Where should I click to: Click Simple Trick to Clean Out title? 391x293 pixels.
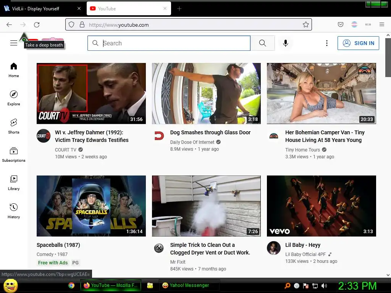tap(210, 249)
